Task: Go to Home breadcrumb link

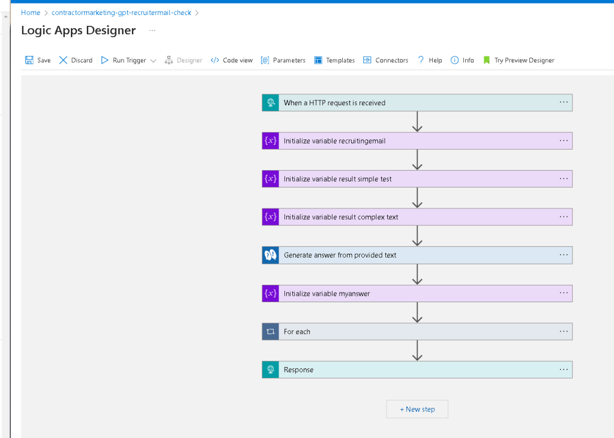Action: coord(31,13)
